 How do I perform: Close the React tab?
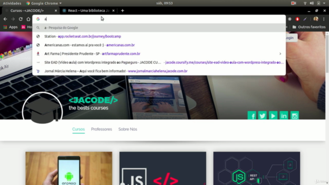(113, 10)
